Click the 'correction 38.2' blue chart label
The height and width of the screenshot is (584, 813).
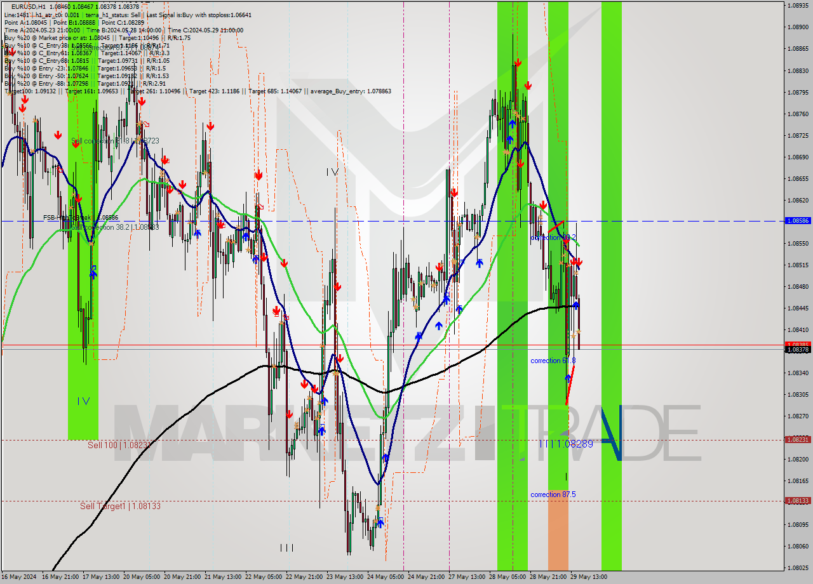point(553,237)
